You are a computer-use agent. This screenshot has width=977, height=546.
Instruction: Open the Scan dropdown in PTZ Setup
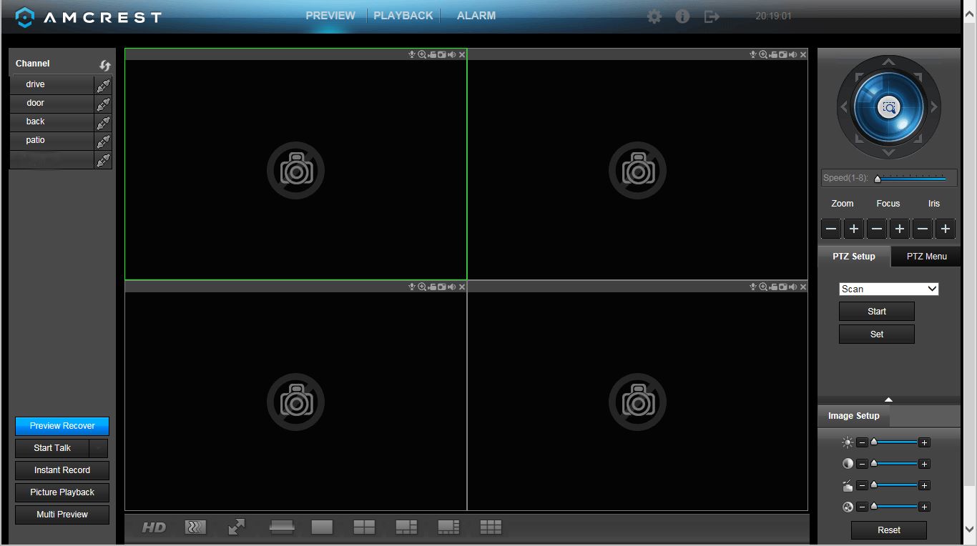coord(888,289)
